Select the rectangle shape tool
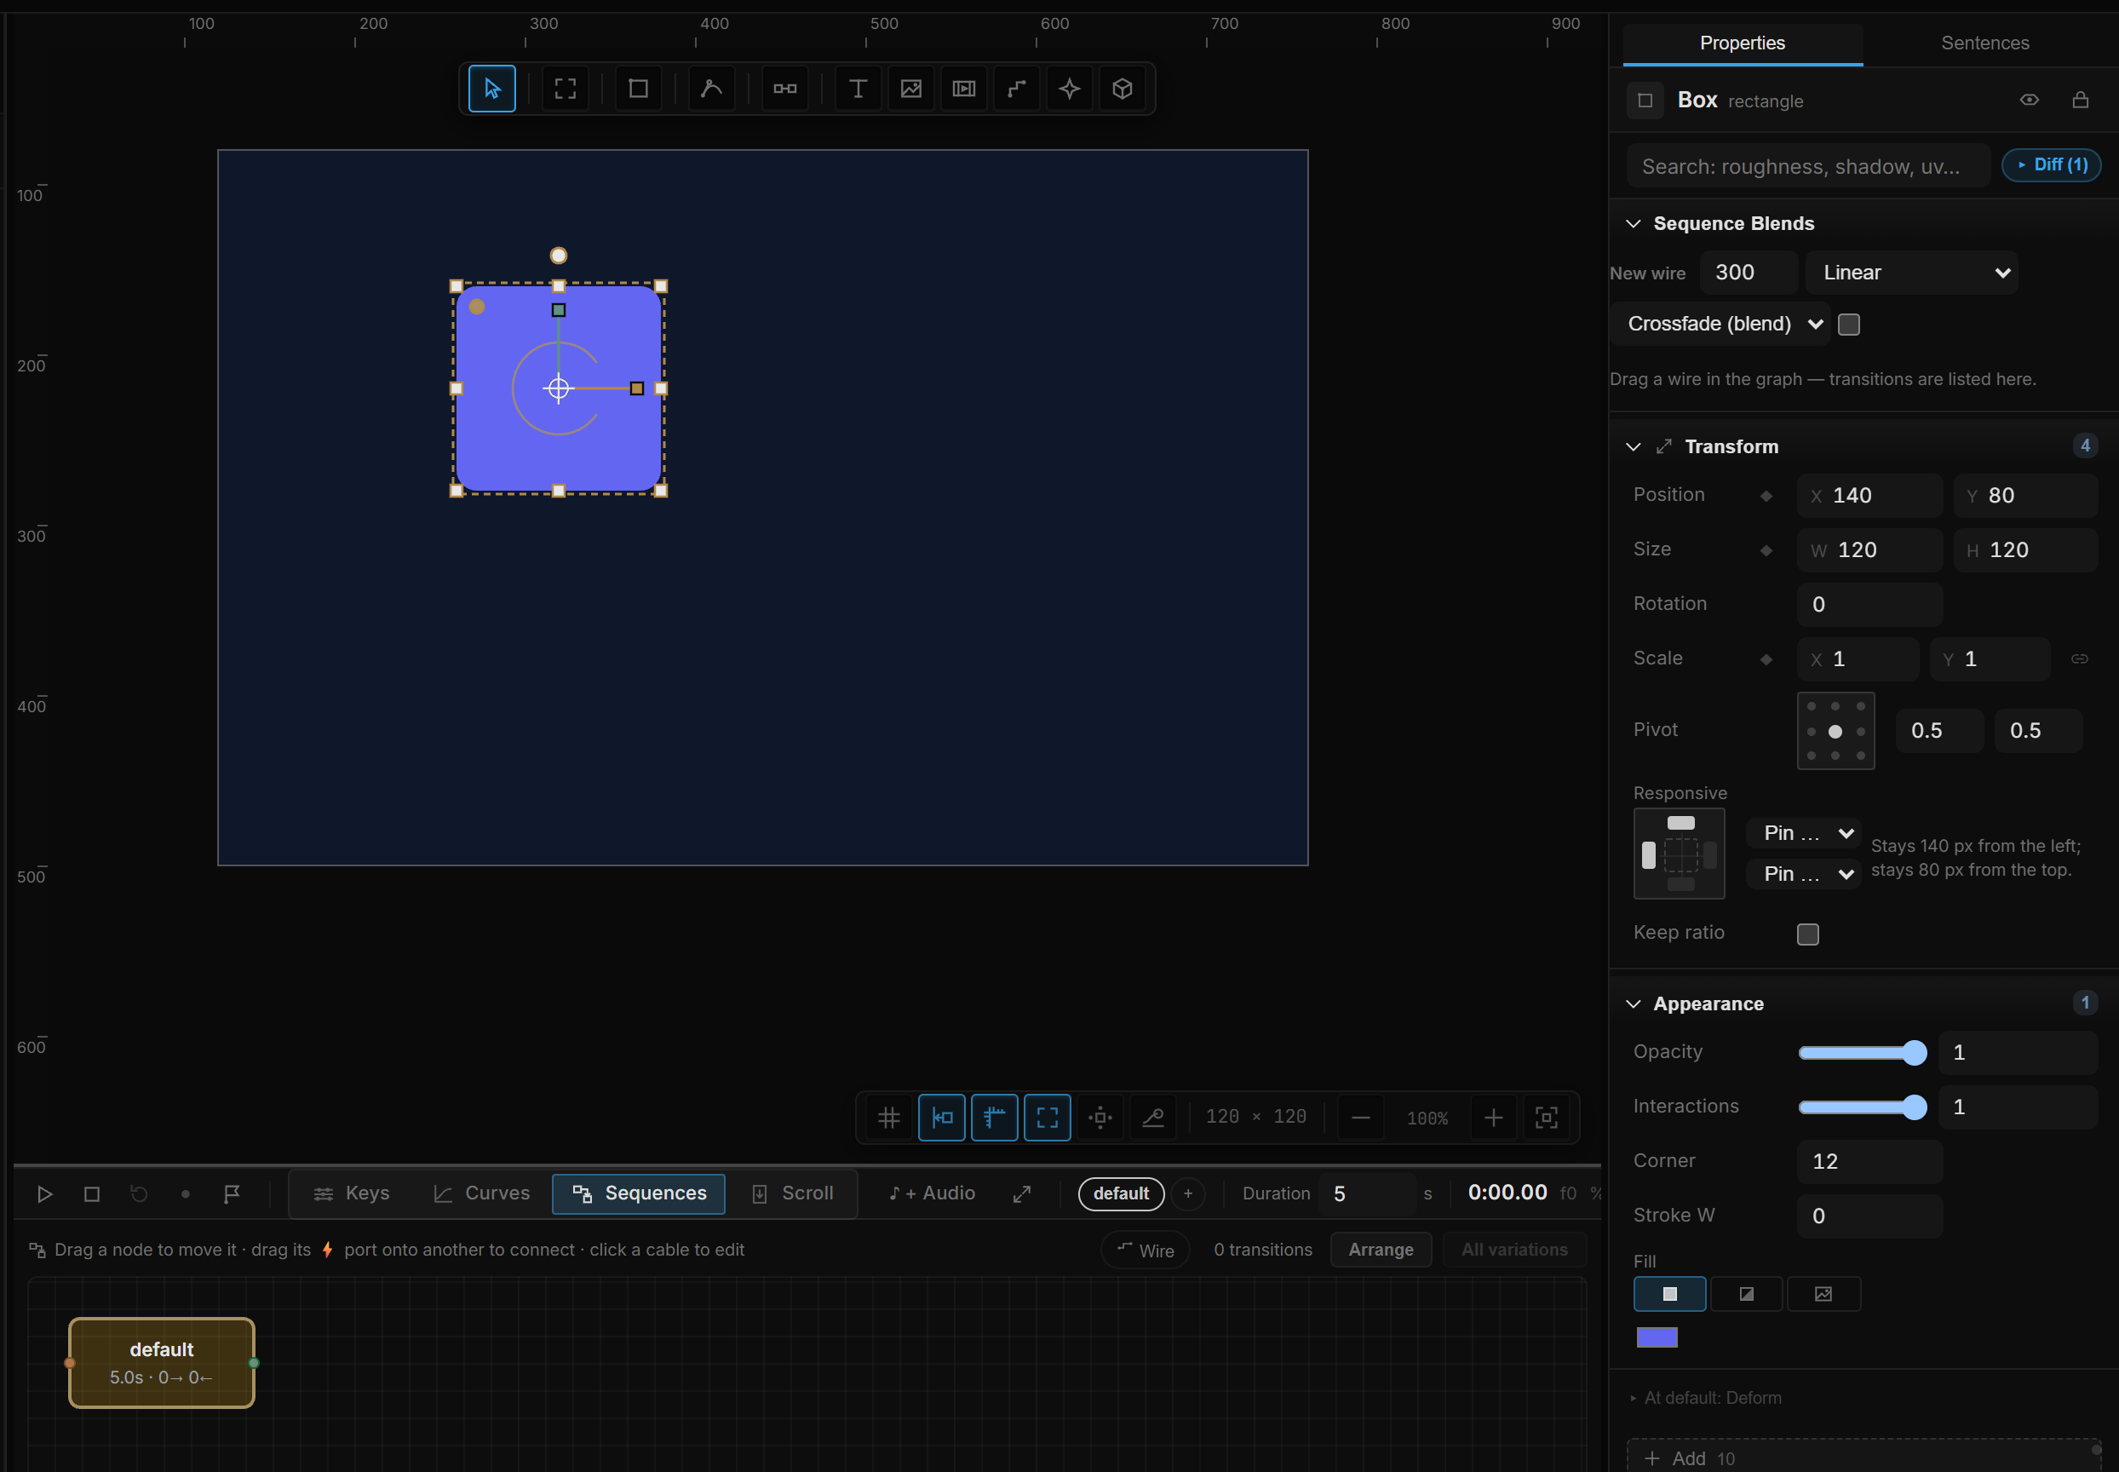This screenshot has width=2119, height=1472. pos(638,89)
